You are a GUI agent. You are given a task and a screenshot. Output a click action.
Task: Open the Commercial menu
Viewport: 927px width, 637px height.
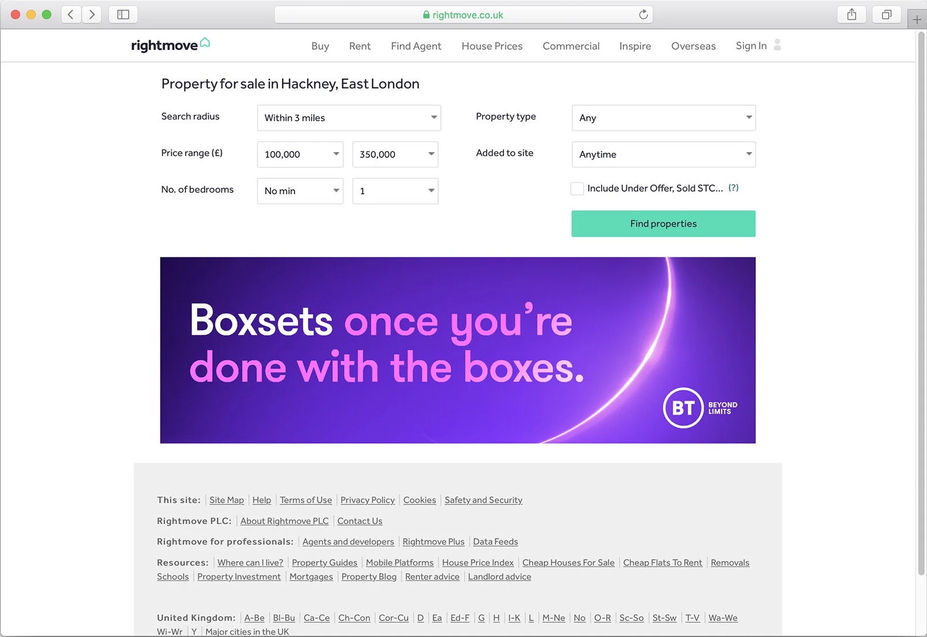571,46
